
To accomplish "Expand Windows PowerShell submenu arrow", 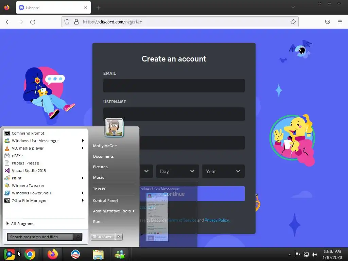I will 83,193.
